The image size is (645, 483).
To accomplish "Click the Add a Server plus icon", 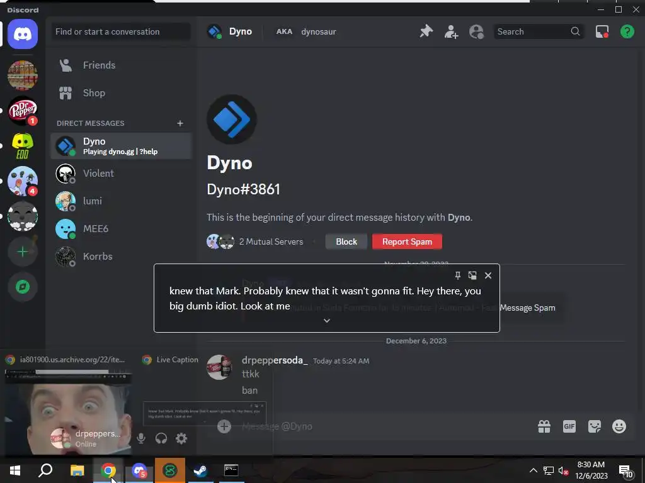I will pyautogui.click(x=23, y=252).
